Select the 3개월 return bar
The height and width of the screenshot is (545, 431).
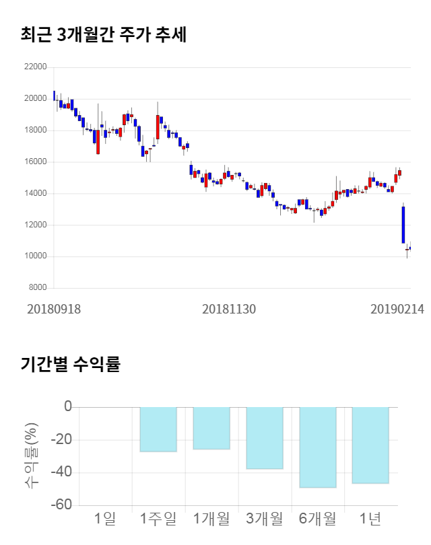coord(265,437)
